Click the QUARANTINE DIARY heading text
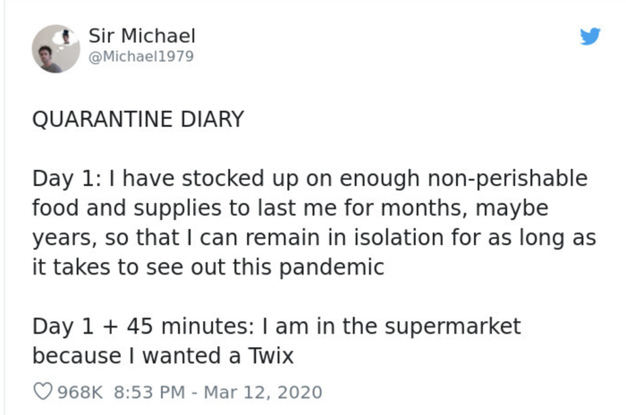This screenshot has height=415, width=626. [138, 120]
